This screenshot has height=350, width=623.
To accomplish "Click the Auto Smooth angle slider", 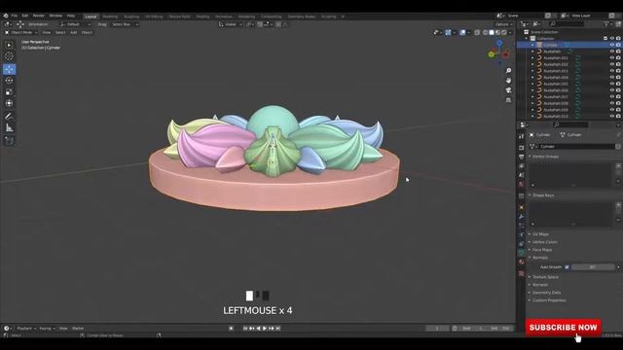I will (593, 267).
